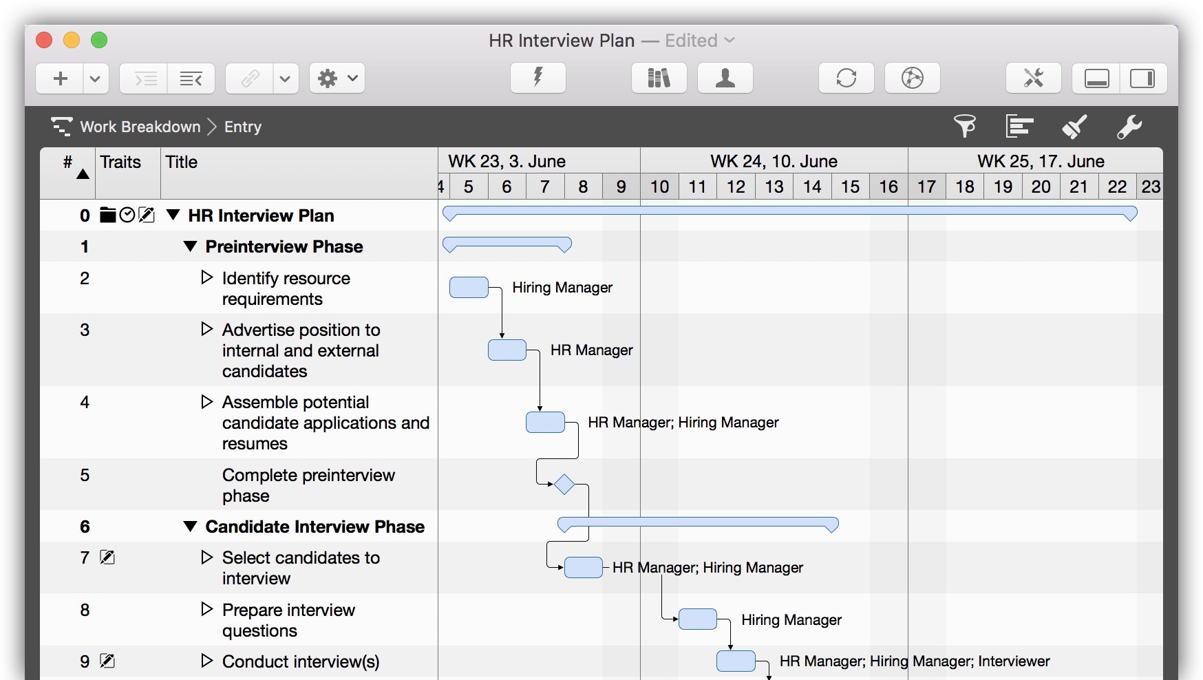
Task: Select Entry in the breadcrumb
Action: pyautogui.click(x=242, y=127)
